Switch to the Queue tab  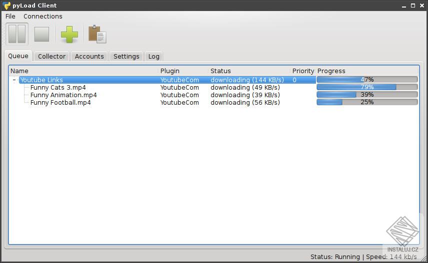point(18,56)
